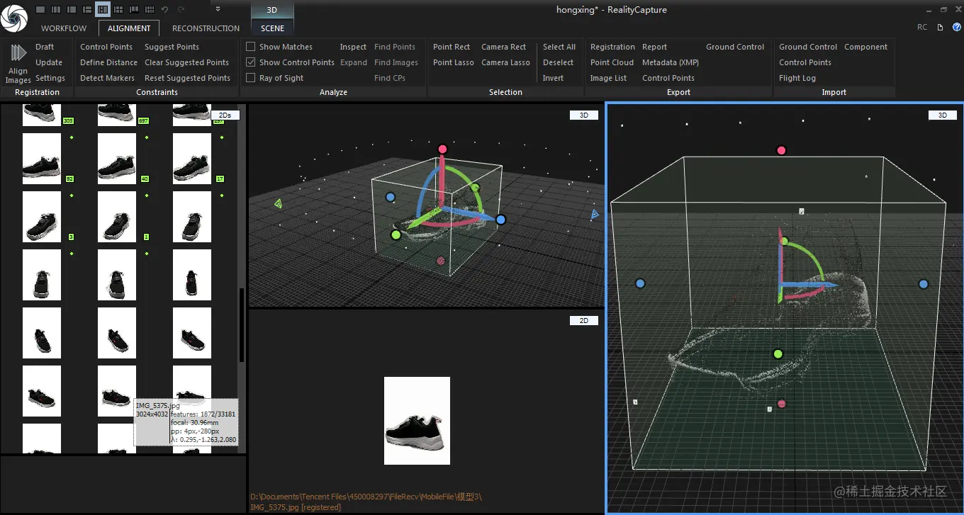This screenshot has width=964, height=515.
Task: Select the Camera Lasso tool
Action: click(505, 62)
